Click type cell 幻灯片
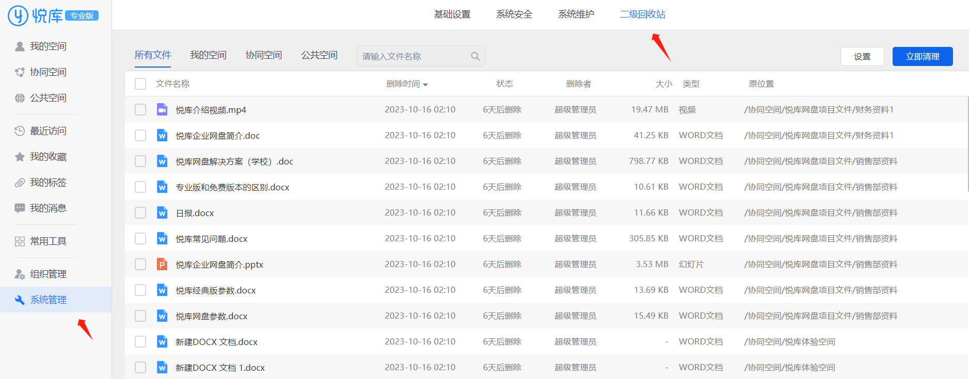 [691, 264]
